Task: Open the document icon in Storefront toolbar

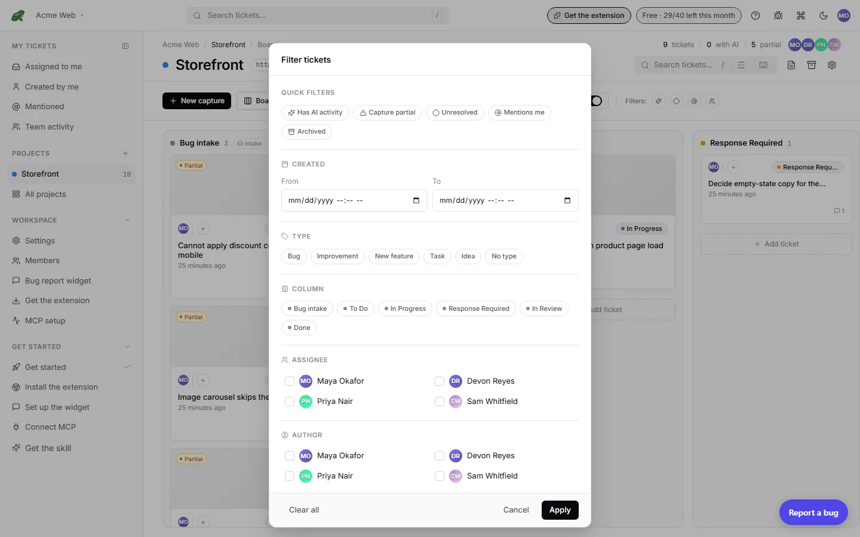Action: (x=791, y=65)
